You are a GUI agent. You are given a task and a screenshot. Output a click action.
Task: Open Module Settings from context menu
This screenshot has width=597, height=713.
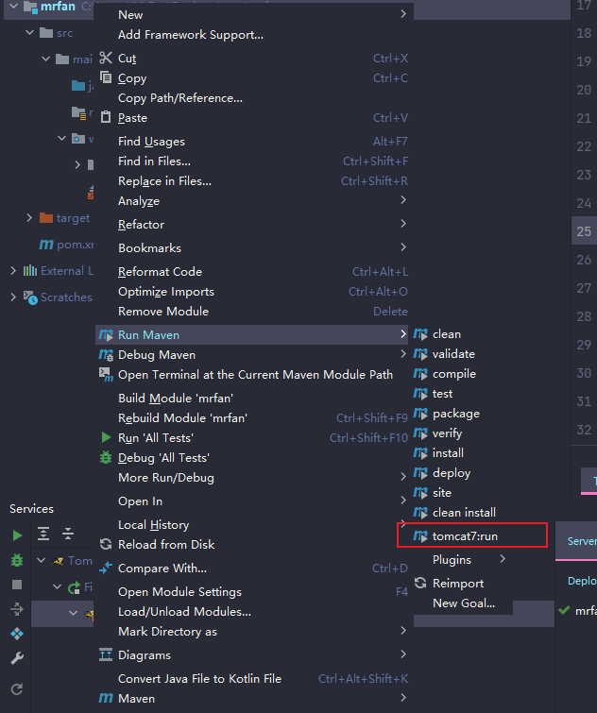tap(179, 591)
